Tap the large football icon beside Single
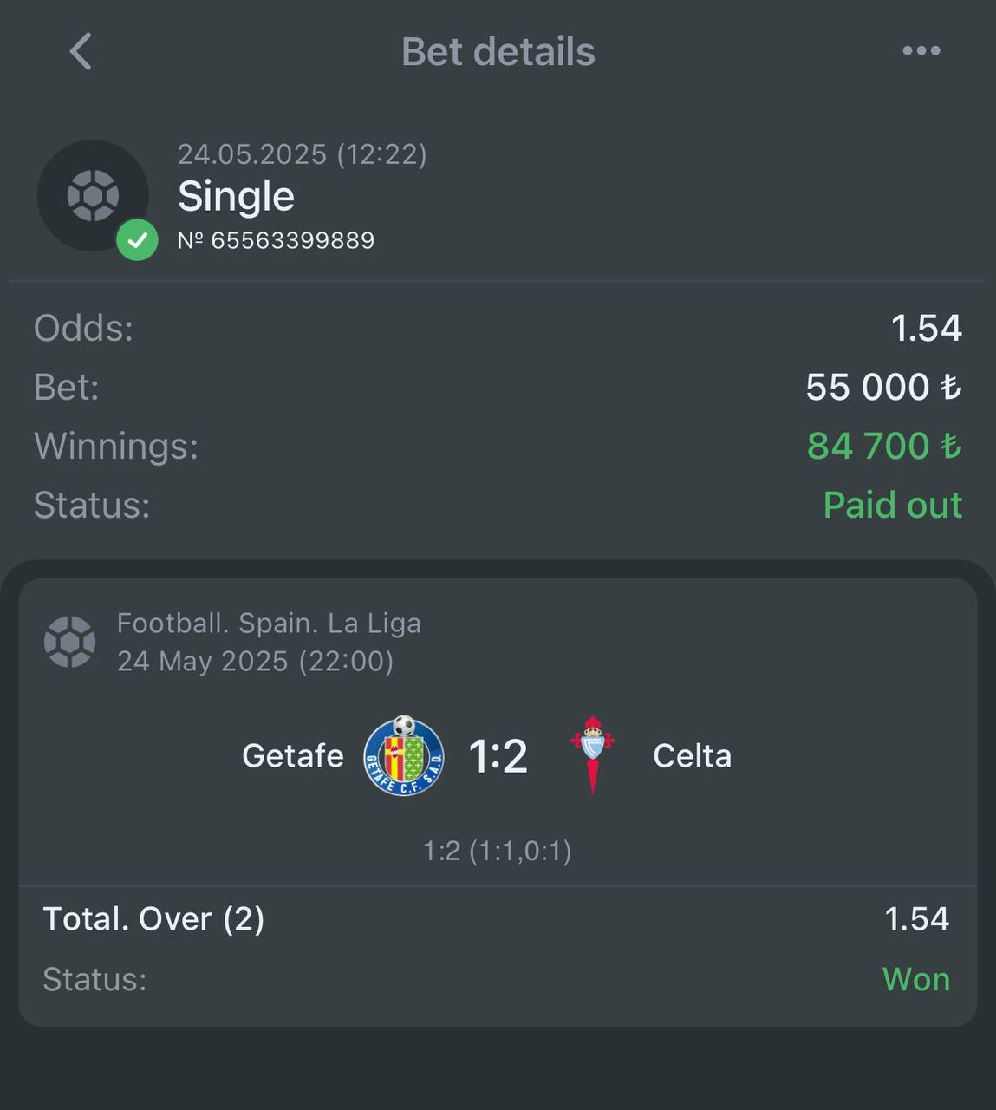Viewport: 996px width, 1110px height. coord(93,196)
